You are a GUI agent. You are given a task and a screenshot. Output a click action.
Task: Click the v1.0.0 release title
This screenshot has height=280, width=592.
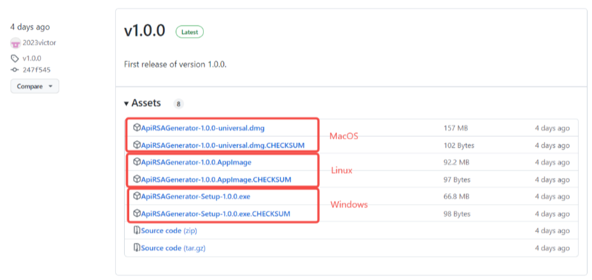tap(144, 32)
